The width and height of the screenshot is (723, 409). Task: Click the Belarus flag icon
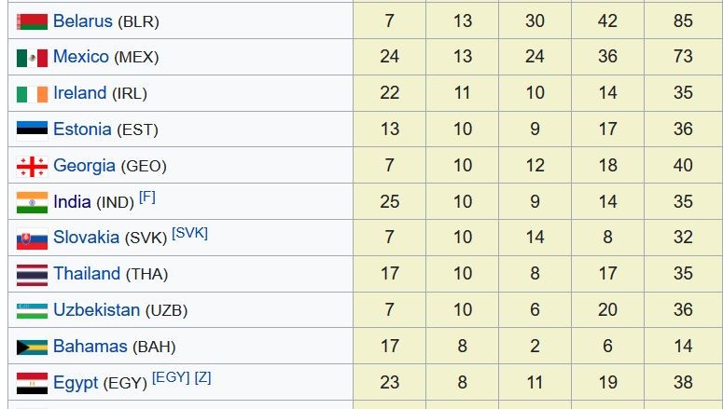[32, 21]
